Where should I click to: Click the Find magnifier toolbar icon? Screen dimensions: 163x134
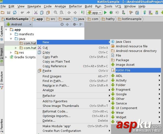point(55,12)
